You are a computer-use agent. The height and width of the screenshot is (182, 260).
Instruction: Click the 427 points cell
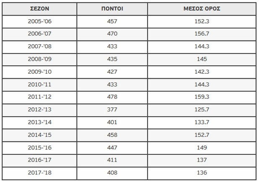coord(112,72)
